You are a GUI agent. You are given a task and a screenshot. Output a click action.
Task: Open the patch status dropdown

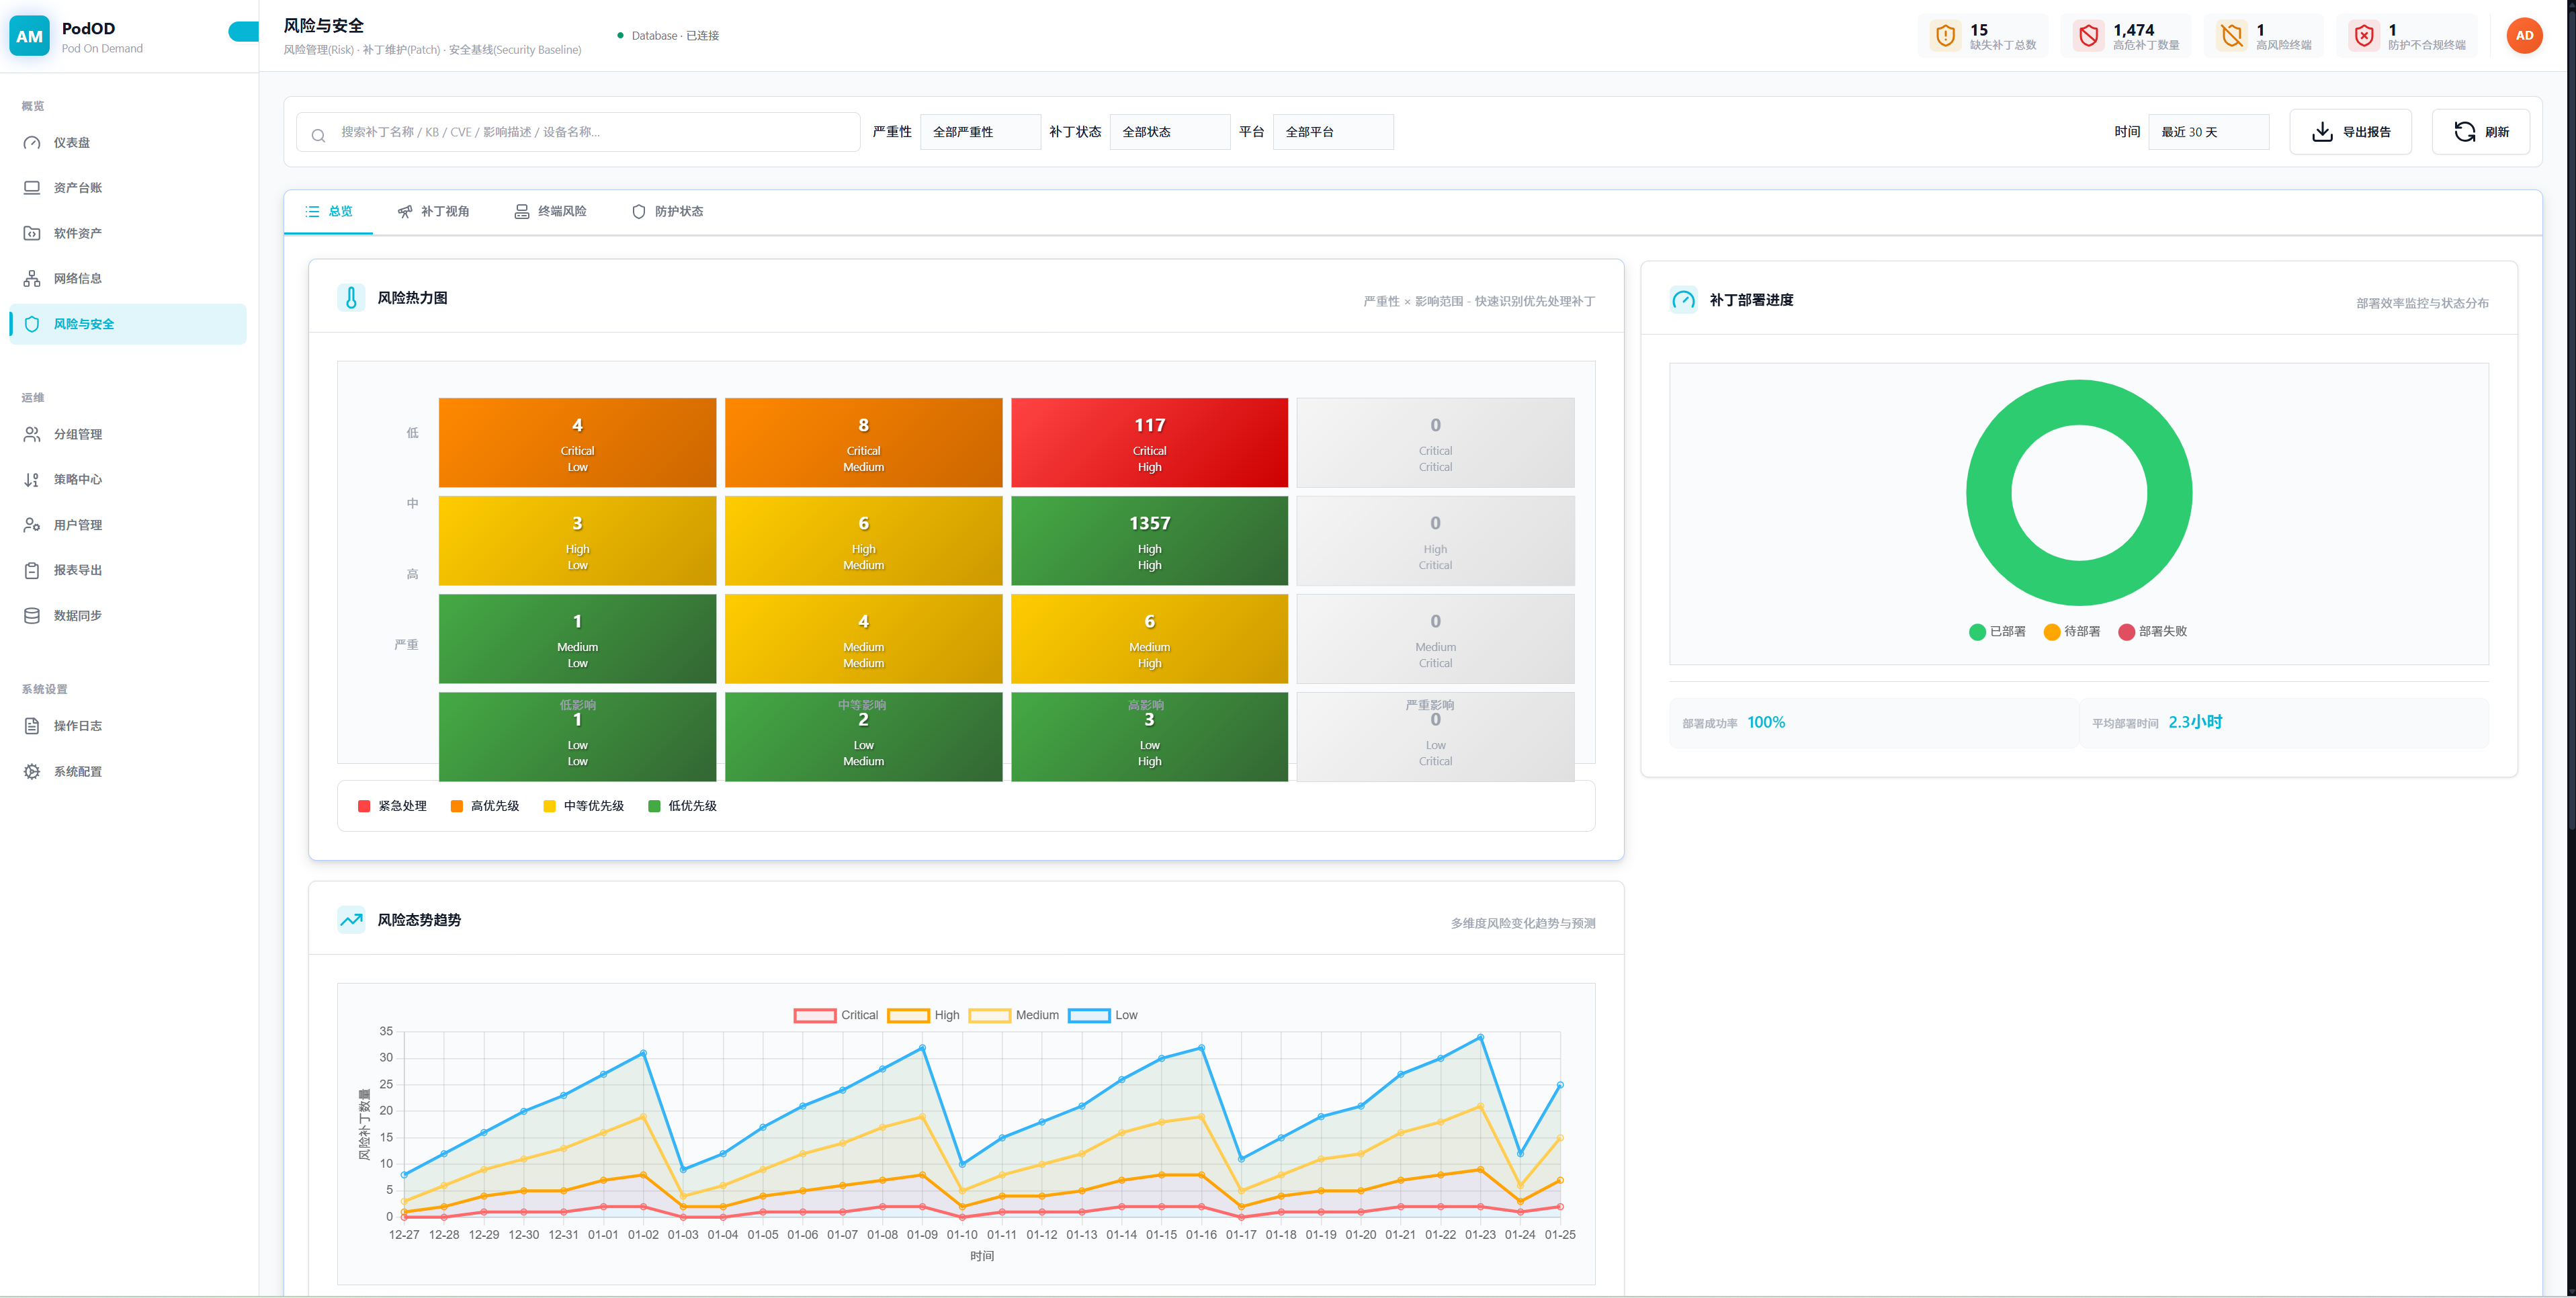click(1169, 132)
